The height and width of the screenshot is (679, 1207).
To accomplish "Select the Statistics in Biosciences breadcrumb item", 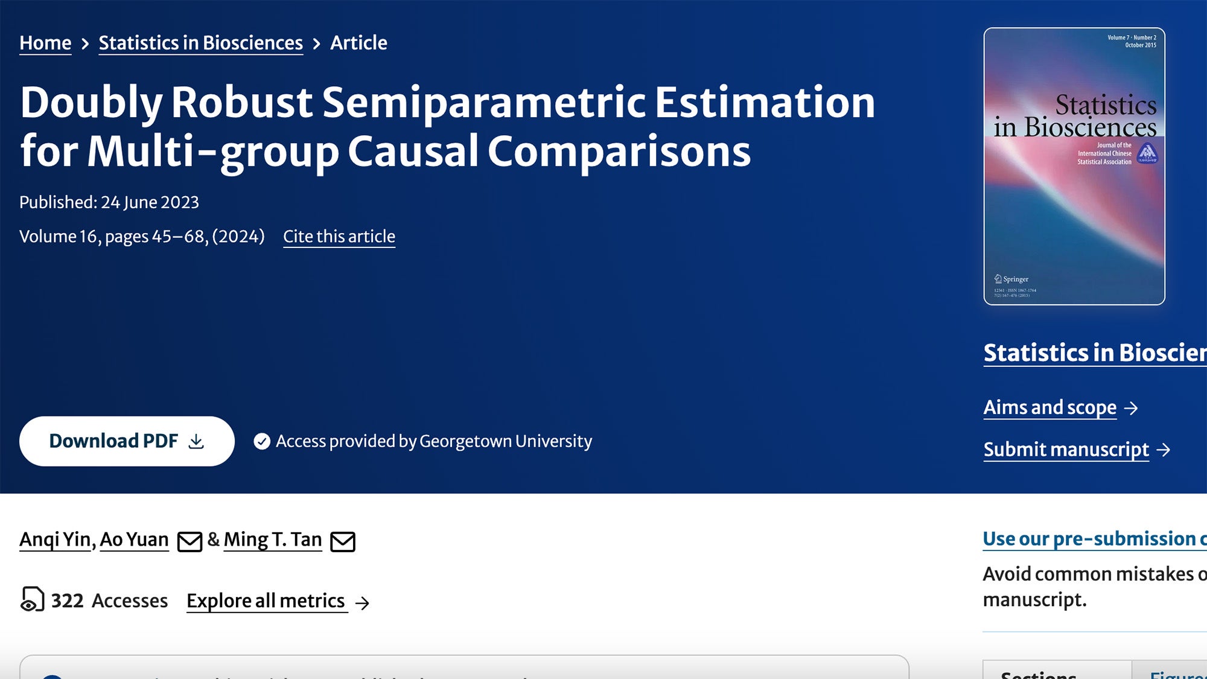I will (x=200, y=43).
